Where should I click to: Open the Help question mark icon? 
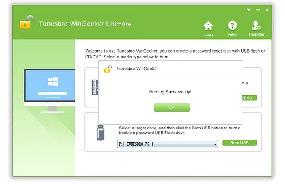coord(232,26)
